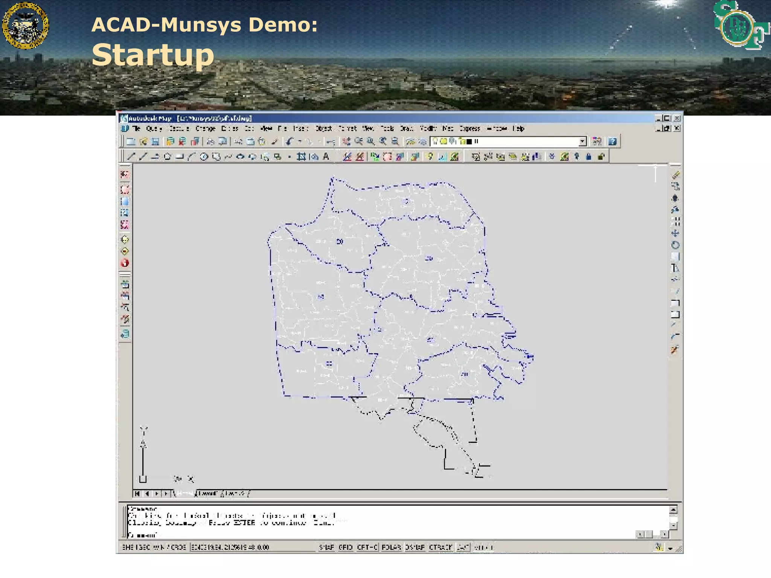The image size is (771, 578).
Task: Select the Line draw tool
Action: tap(131, 157)
